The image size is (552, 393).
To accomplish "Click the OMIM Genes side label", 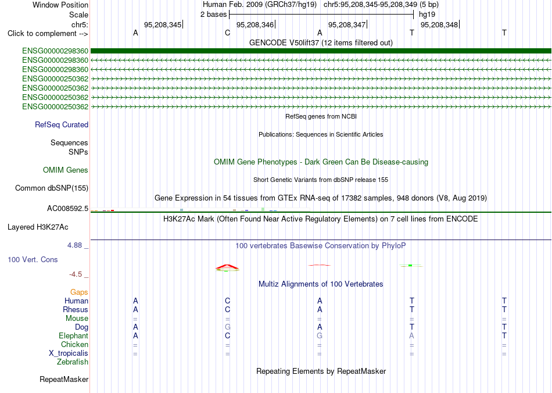I will coord(66,170).
